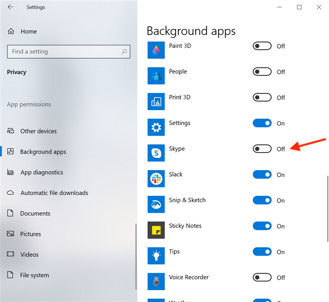
Task: Click the Paint 3D app icon
Action: point(156,50)
